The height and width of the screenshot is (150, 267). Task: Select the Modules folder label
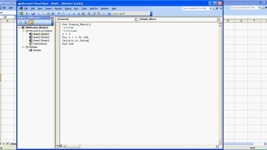point(33,47)
